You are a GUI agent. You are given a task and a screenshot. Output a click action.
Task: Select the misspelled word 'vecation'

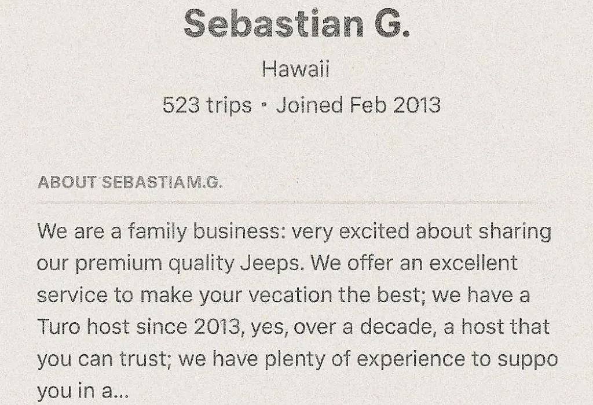(x=291, y=295)
